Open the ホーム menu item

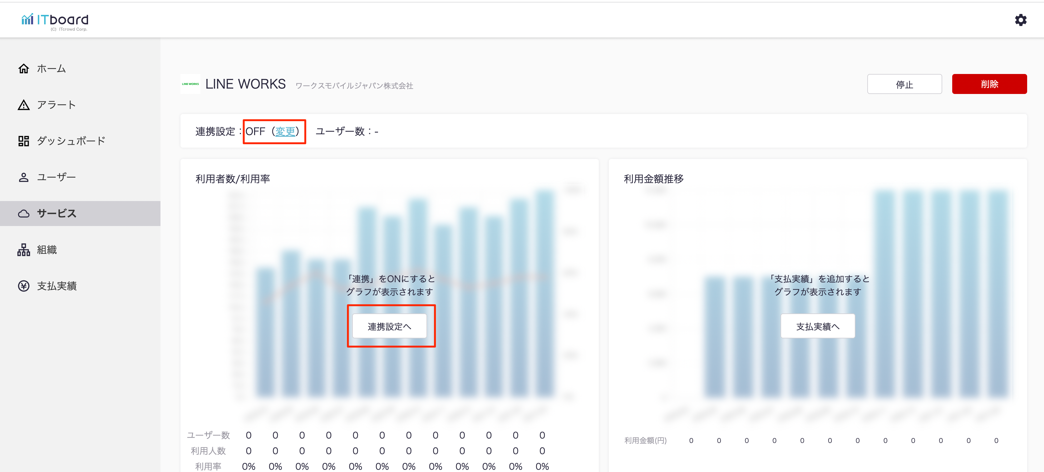point(52,68)
